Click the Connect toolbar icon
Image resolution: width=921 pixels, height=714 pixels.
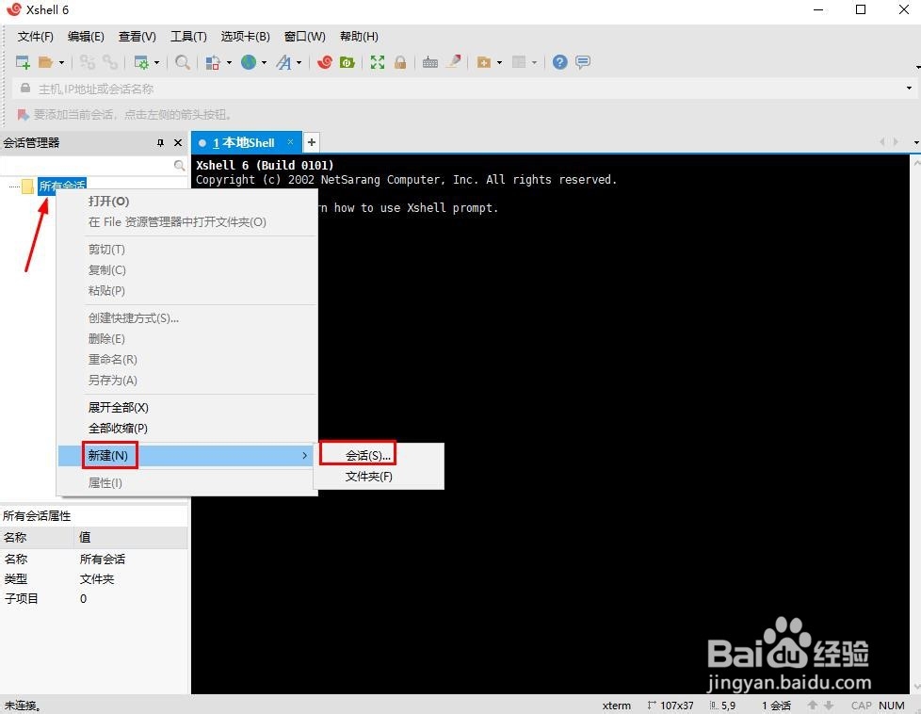87,62
